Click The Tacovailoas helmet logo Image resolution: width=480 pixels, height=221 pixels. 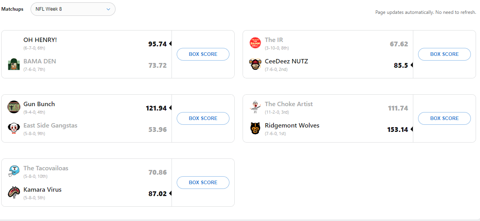(x=14, y=171)
